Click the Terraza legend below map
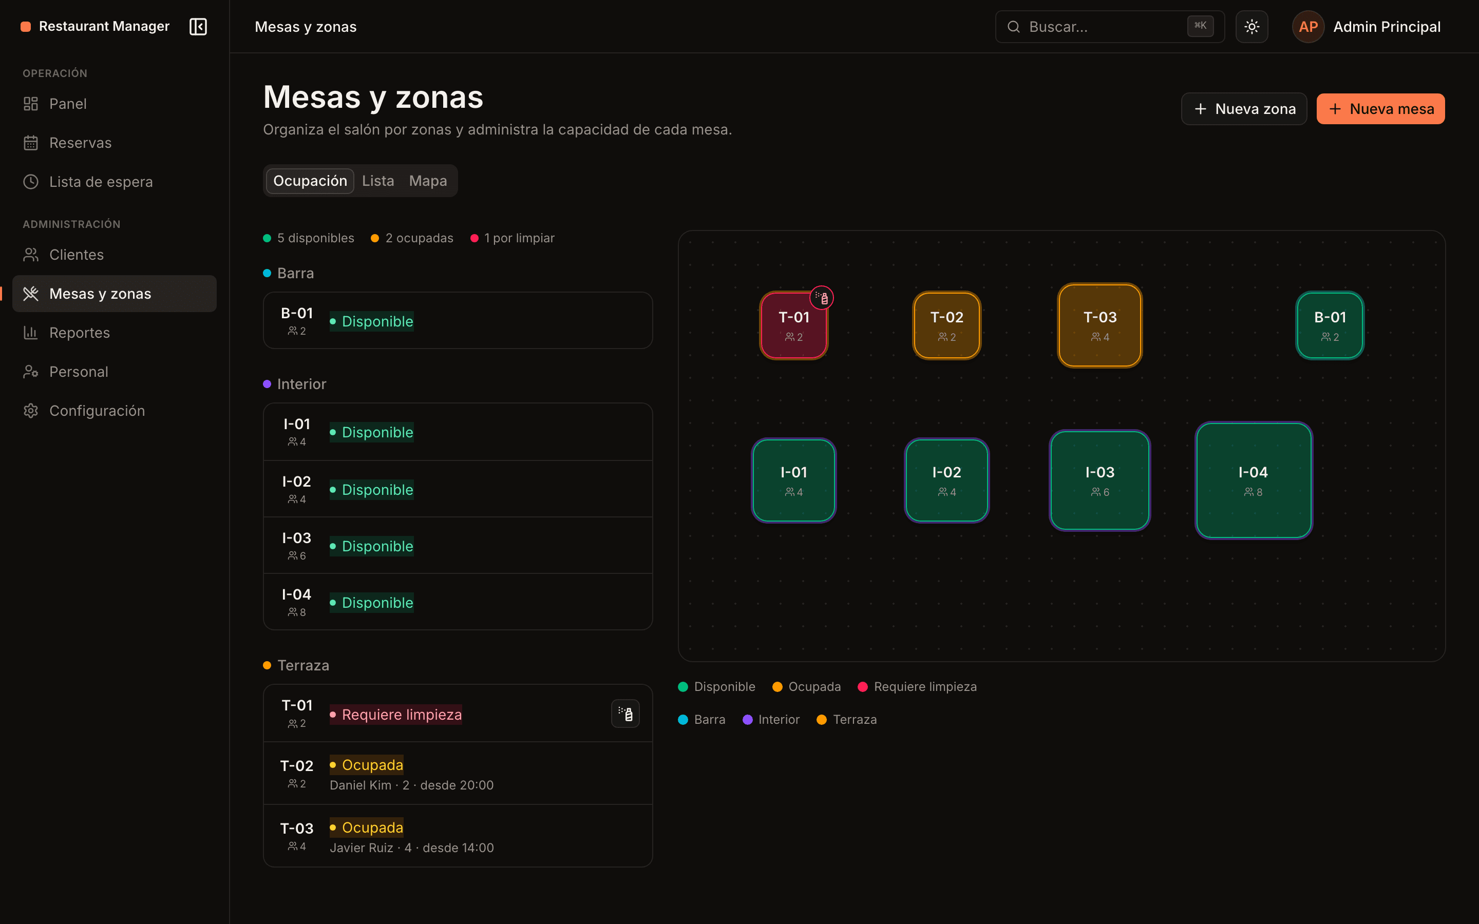 [846, 720]
